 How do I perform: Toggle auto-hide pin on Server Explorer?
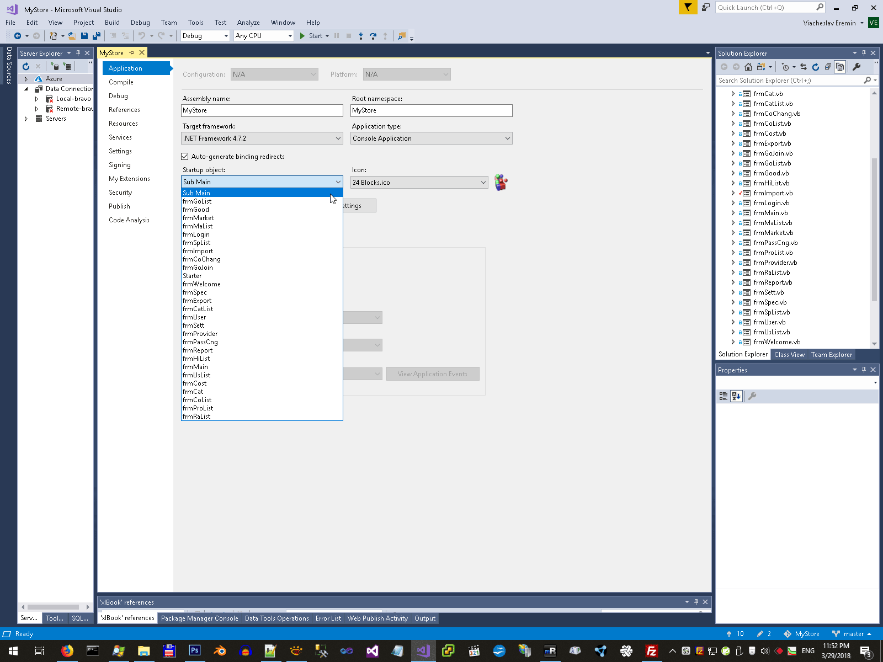tap(78, 53)
